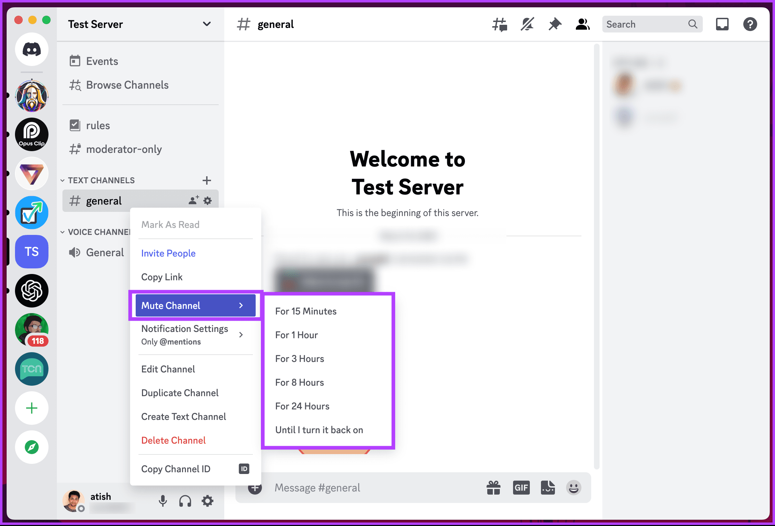The width and height of the screenshot is (775, 526).
Task: Edit channel gear on general
Action: pos(208,201)
